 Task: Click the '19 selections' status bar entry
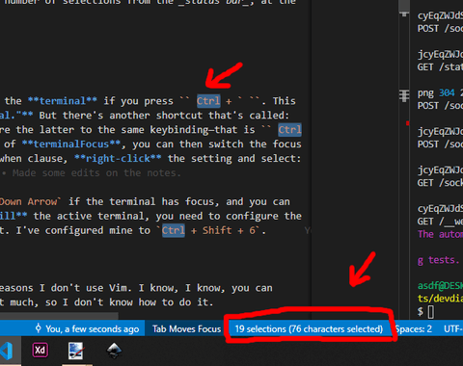click(x=309, y=328)
